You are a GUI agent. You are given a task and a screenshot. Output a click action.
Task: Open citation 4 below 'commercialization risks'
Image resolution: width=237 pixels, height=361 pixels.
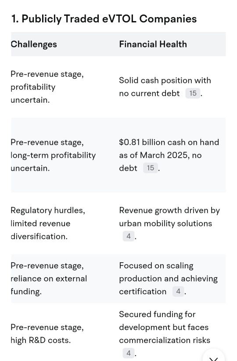(129, 353)
